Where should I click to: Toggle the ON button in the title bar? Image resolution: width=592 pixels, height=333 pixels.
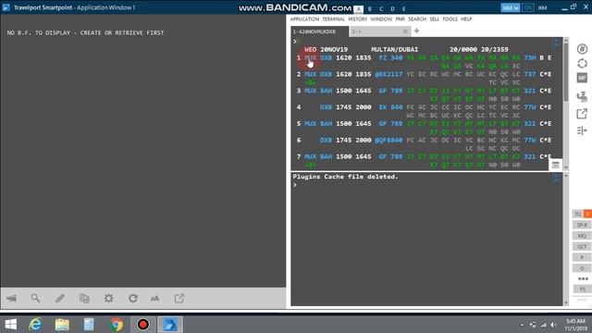(528, 7)
